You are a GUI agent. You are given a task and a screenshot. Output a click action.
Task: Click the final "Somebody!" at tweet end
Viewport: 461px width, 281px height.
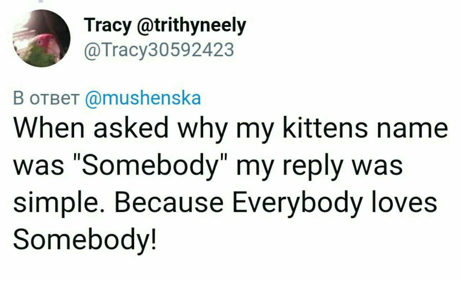tap(85, 236)
